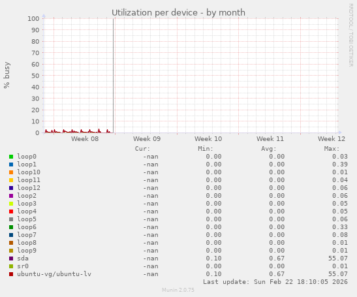Image resolution: width=357 pixels, height=297 pixels.
Task: Click the 50 y-axis tick label
Action: (x=35, y=76)
